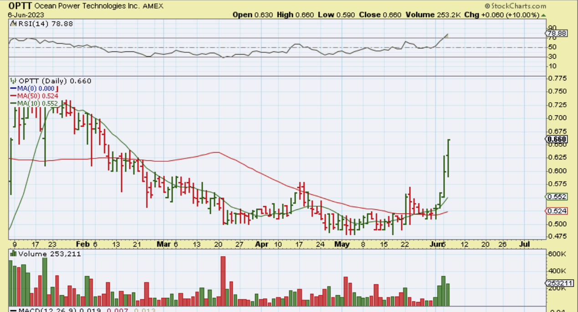
Task: Click the MA(0) 0.000 legend entry
Action: [x=36, y=89]
